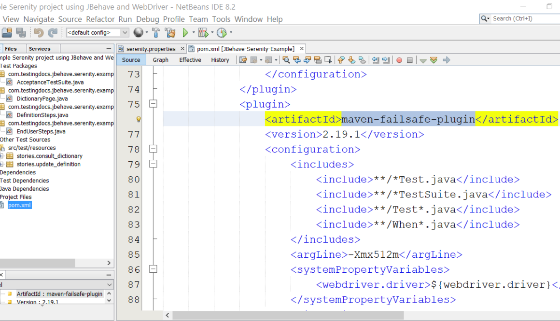The width and height of the screenshot is (560, 321).
Task: Switch to the serenity.properties tab
Action: 150,49
